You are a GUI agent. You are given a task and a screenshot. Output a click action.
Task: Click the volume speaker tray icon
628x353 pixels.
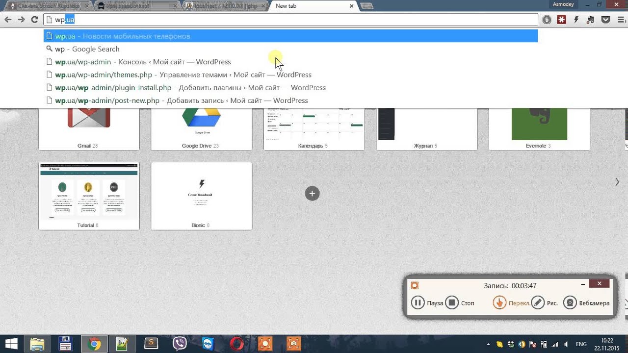[x=567, y=344]
